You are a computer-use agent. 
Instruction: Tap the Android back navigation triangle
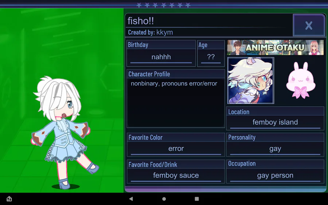point(131,199)
